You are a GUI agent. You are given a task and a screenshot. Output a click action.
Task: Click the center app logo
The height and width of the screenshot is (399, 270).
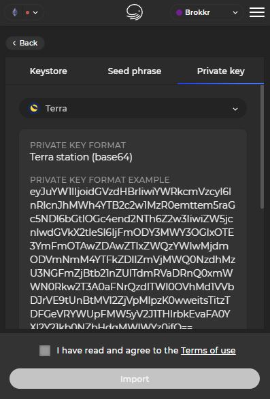click(135, 12)
